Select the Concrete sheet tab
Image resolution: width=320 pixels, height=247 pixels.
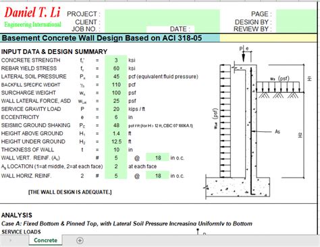click(45, 240)
